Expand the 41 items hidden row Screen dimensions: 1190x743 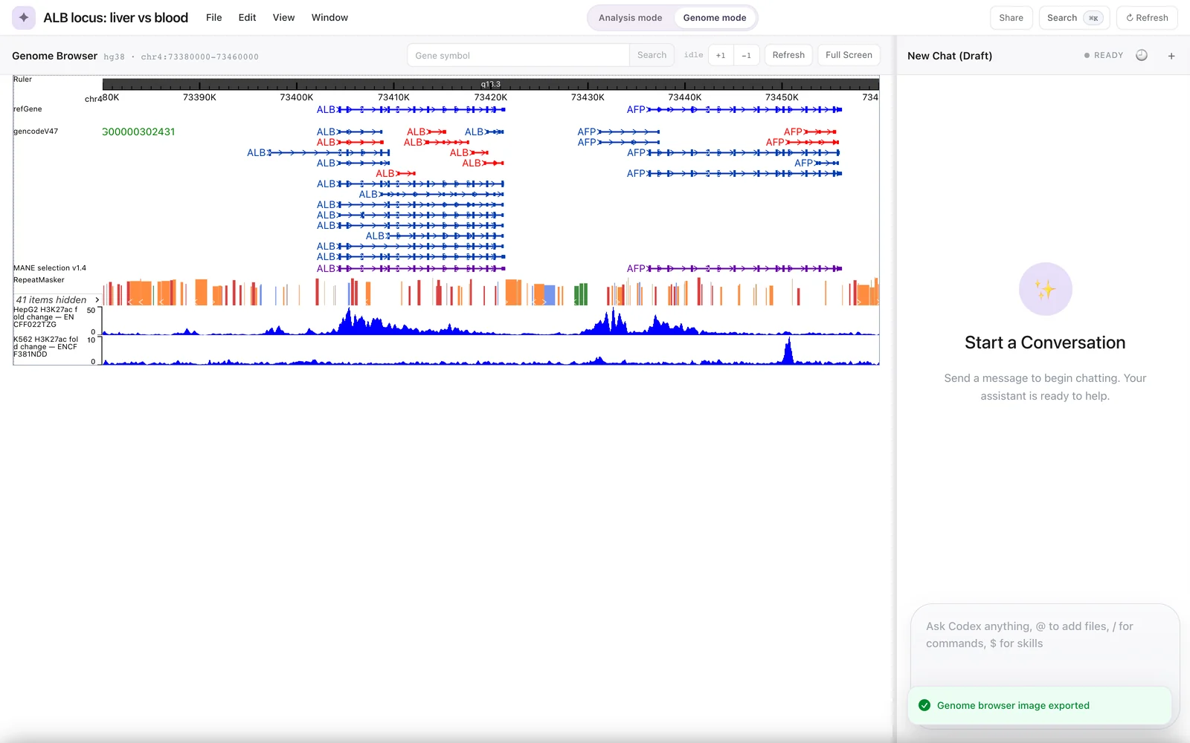pyautogui.click(x=57, y=299)
